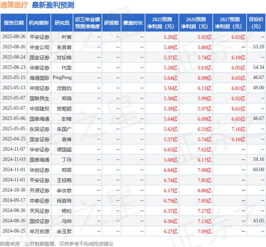Select 中泰证券 institution cell
Viewport: 266px width, 247px height.
coord(40,201)
